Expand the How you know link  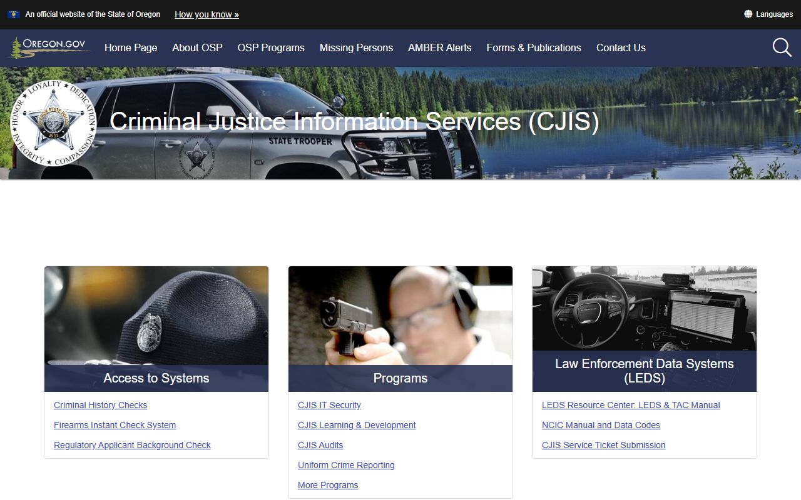point(207,14)
